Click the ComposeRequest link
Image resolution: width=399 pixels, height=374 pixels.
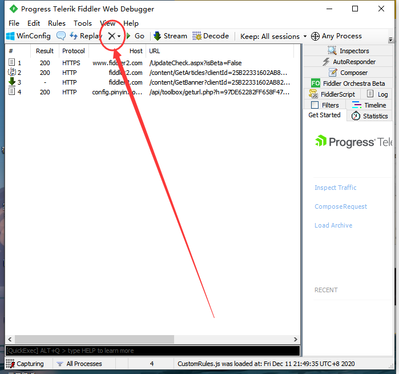click(341, 206)
